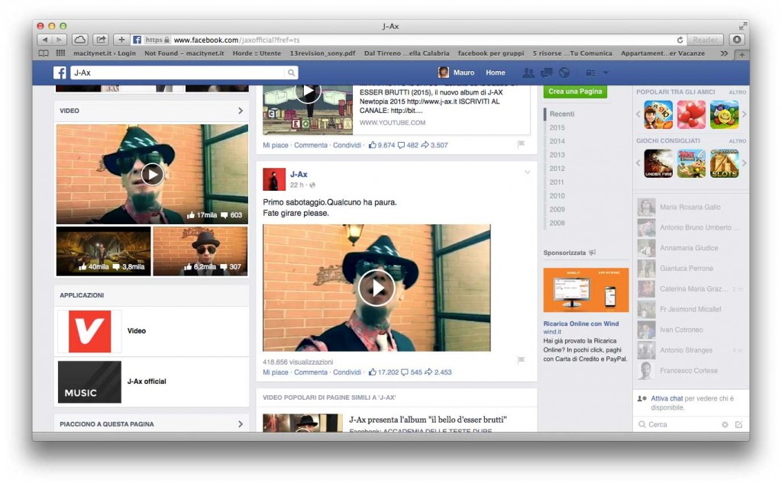Screen dimensions: 782x486
Task: Show next recommended games with right arrow
Action: [x=744, y=163]
